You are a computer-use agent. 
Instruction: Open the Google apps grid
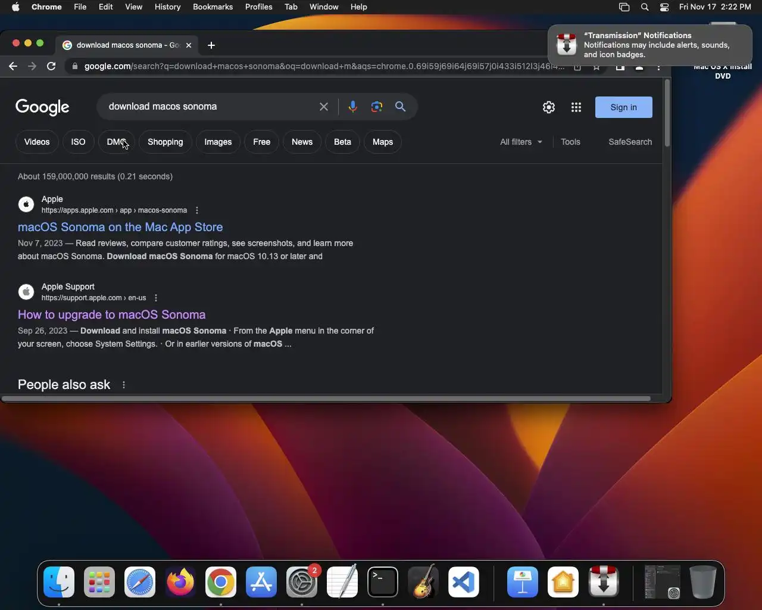[576, 107]
